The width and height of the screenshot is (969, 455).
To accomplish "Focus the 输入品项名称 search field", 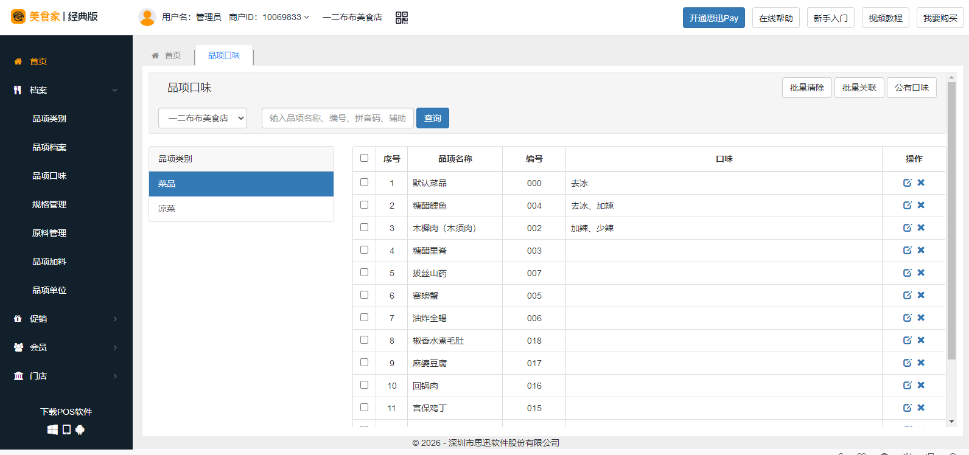I will coord(338,118).
